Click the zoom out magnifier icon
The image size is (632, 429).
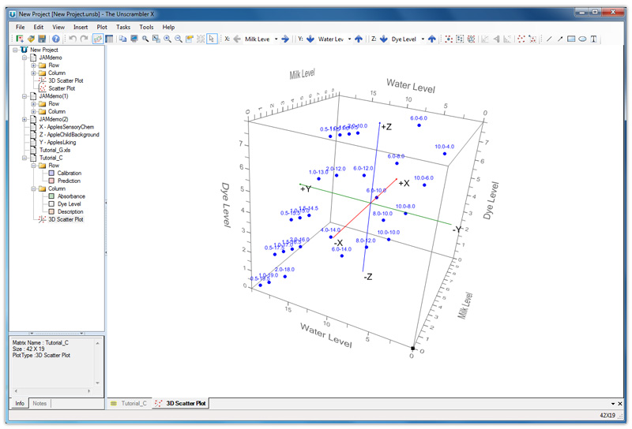coord(179,39)
